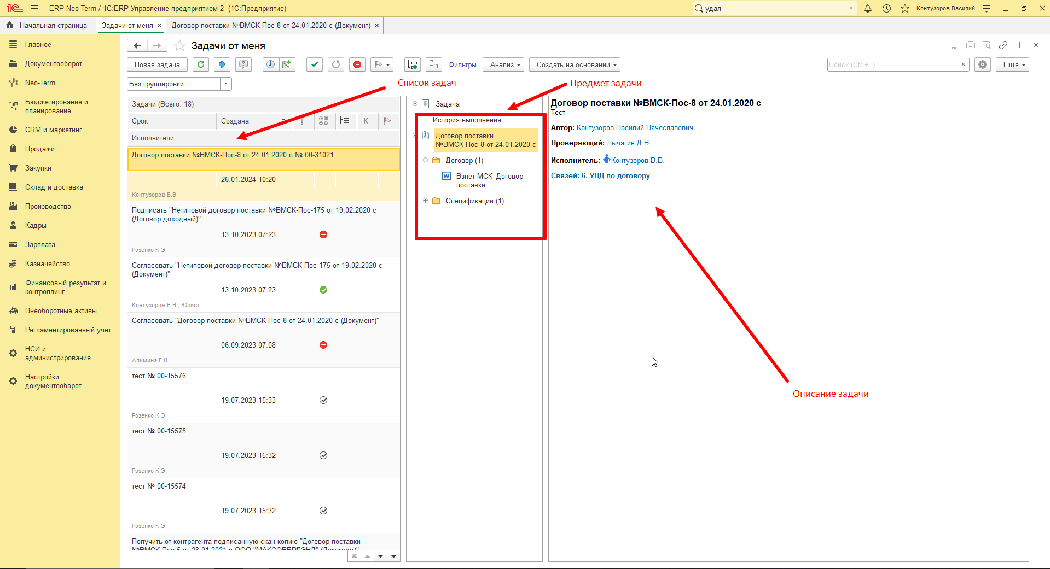
Task: Click the gray circular-arrow return icon
Action: pos(336,64)
